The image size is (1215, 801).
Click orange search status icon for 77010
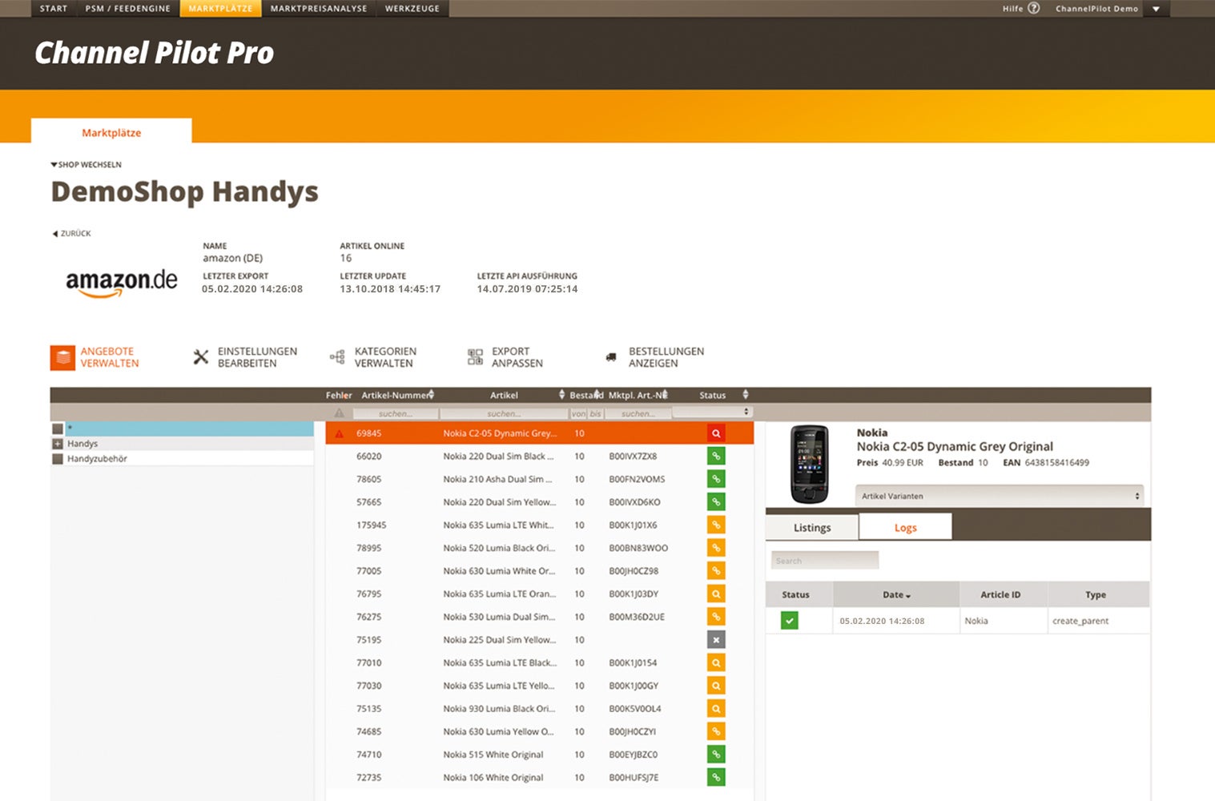716,663
